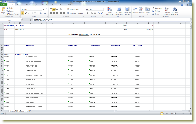
Task: Toggle italic K formatting button
Action: 26,13
